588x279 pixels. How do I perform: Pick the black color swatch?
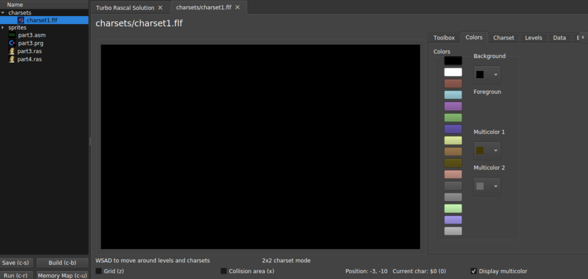[453, 61]
